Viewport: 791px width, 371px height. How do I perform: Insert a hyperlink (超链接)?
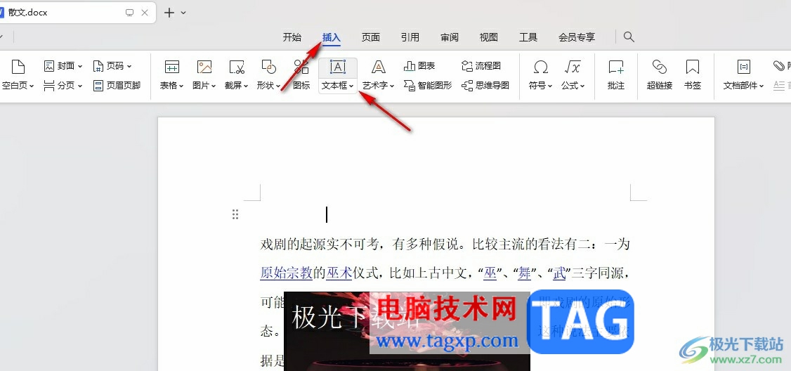(x=660, y=74)
